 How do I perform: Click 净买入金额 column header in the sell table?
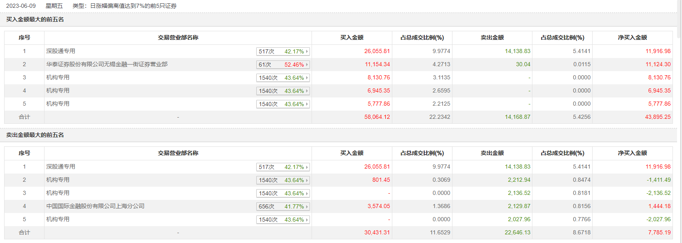click(632, 153)
